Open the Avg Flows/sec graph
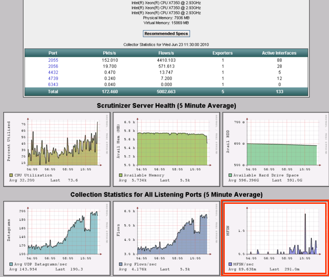Image resolution: width=329 pixels, height=277 pixels. point(166,233)
